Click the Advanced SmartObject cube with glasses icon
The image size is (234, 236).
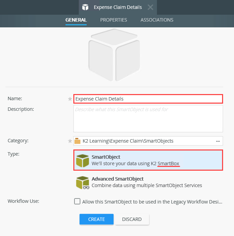(x=83, y=183)
